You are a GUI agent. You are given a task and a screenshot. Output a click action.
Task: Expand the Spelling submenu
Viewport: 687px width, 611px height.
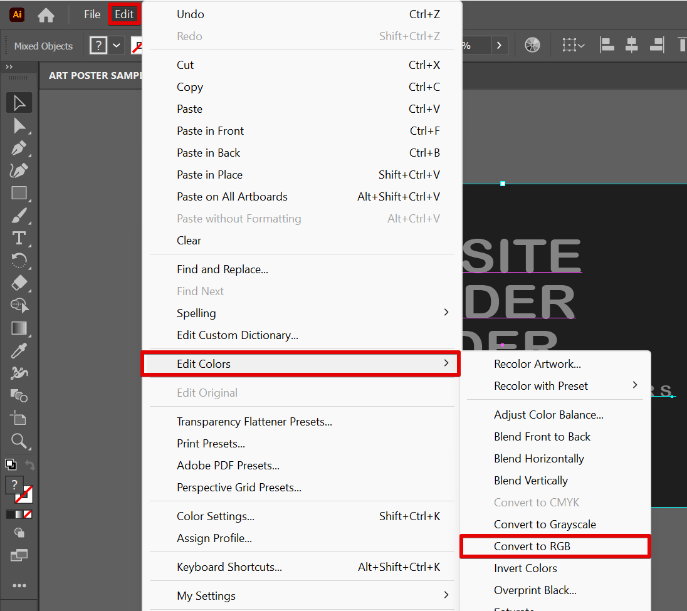point(446,313)
